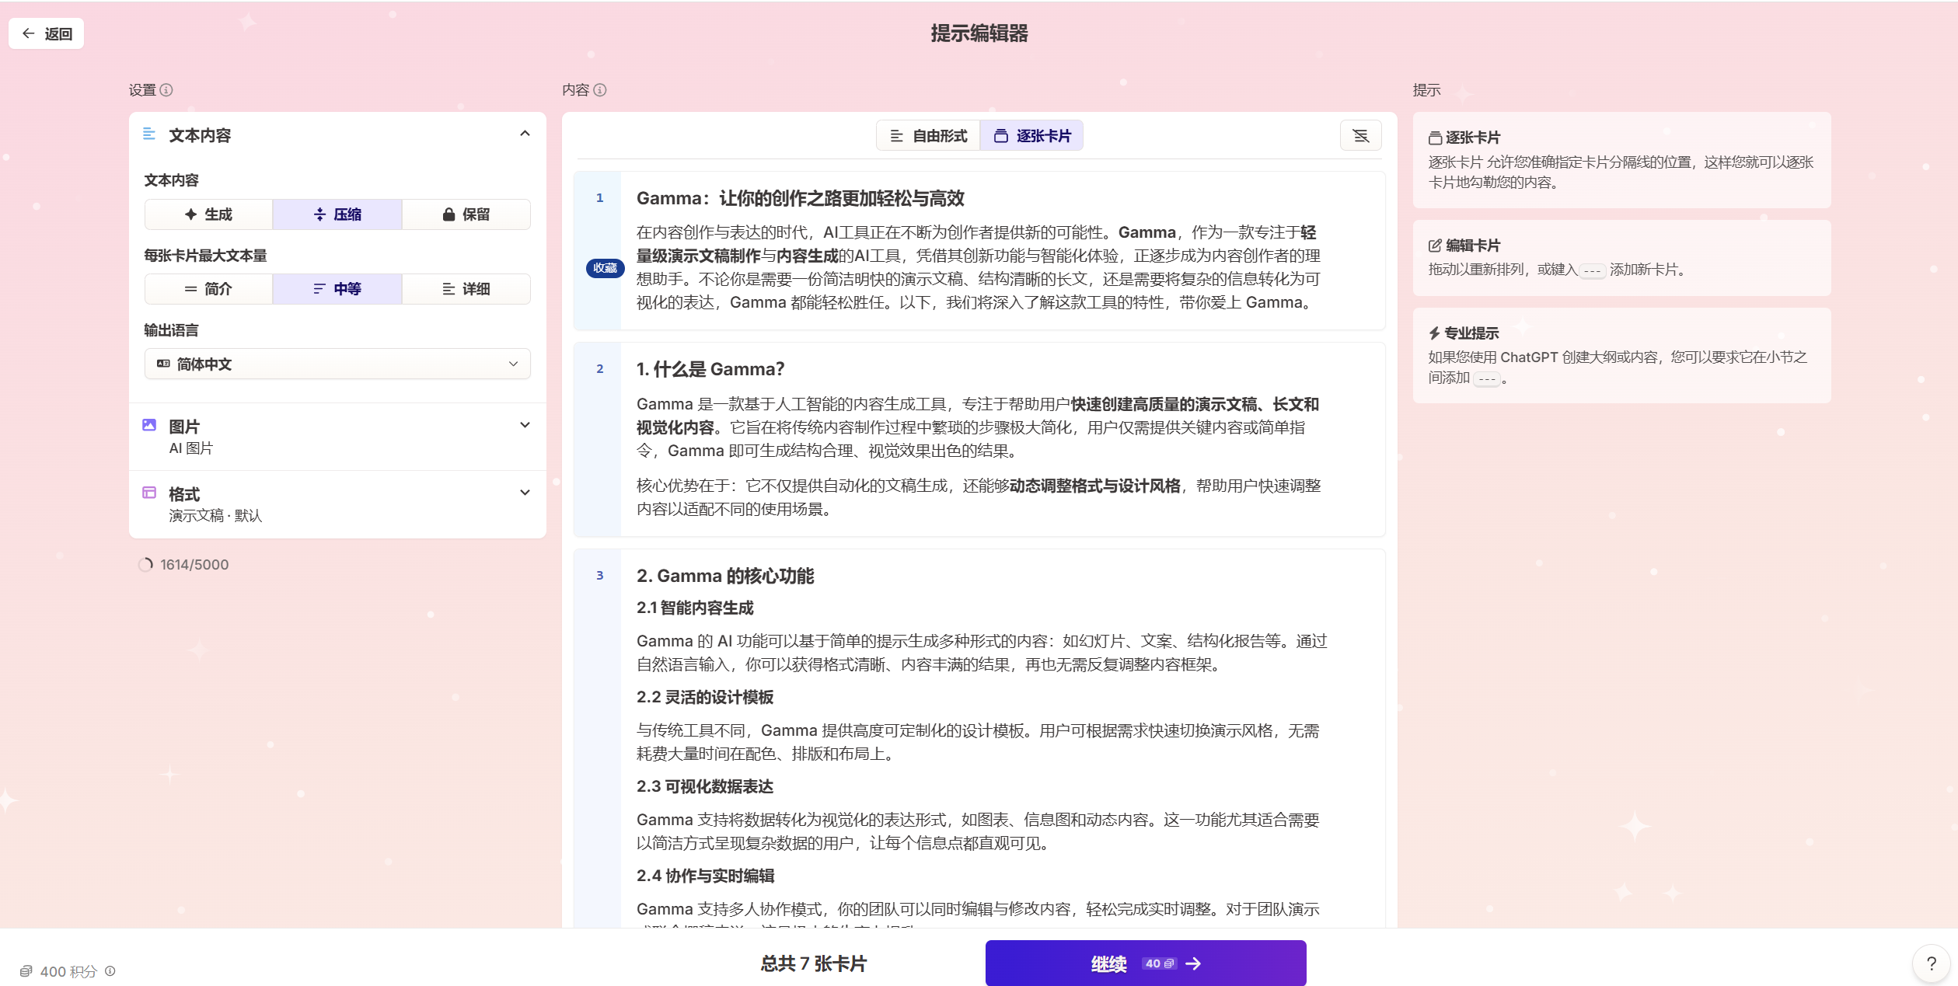Click the 图片 section image icon
This screenshot has width=1958, height=986.
[x=149, y=425]
